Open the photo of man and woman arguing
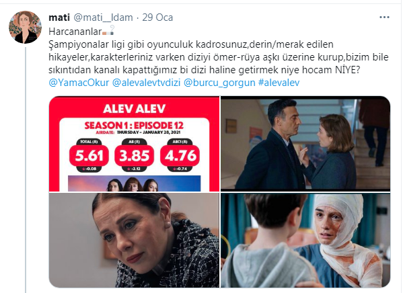This screenshot has height=293, width=403. [305, 144]
